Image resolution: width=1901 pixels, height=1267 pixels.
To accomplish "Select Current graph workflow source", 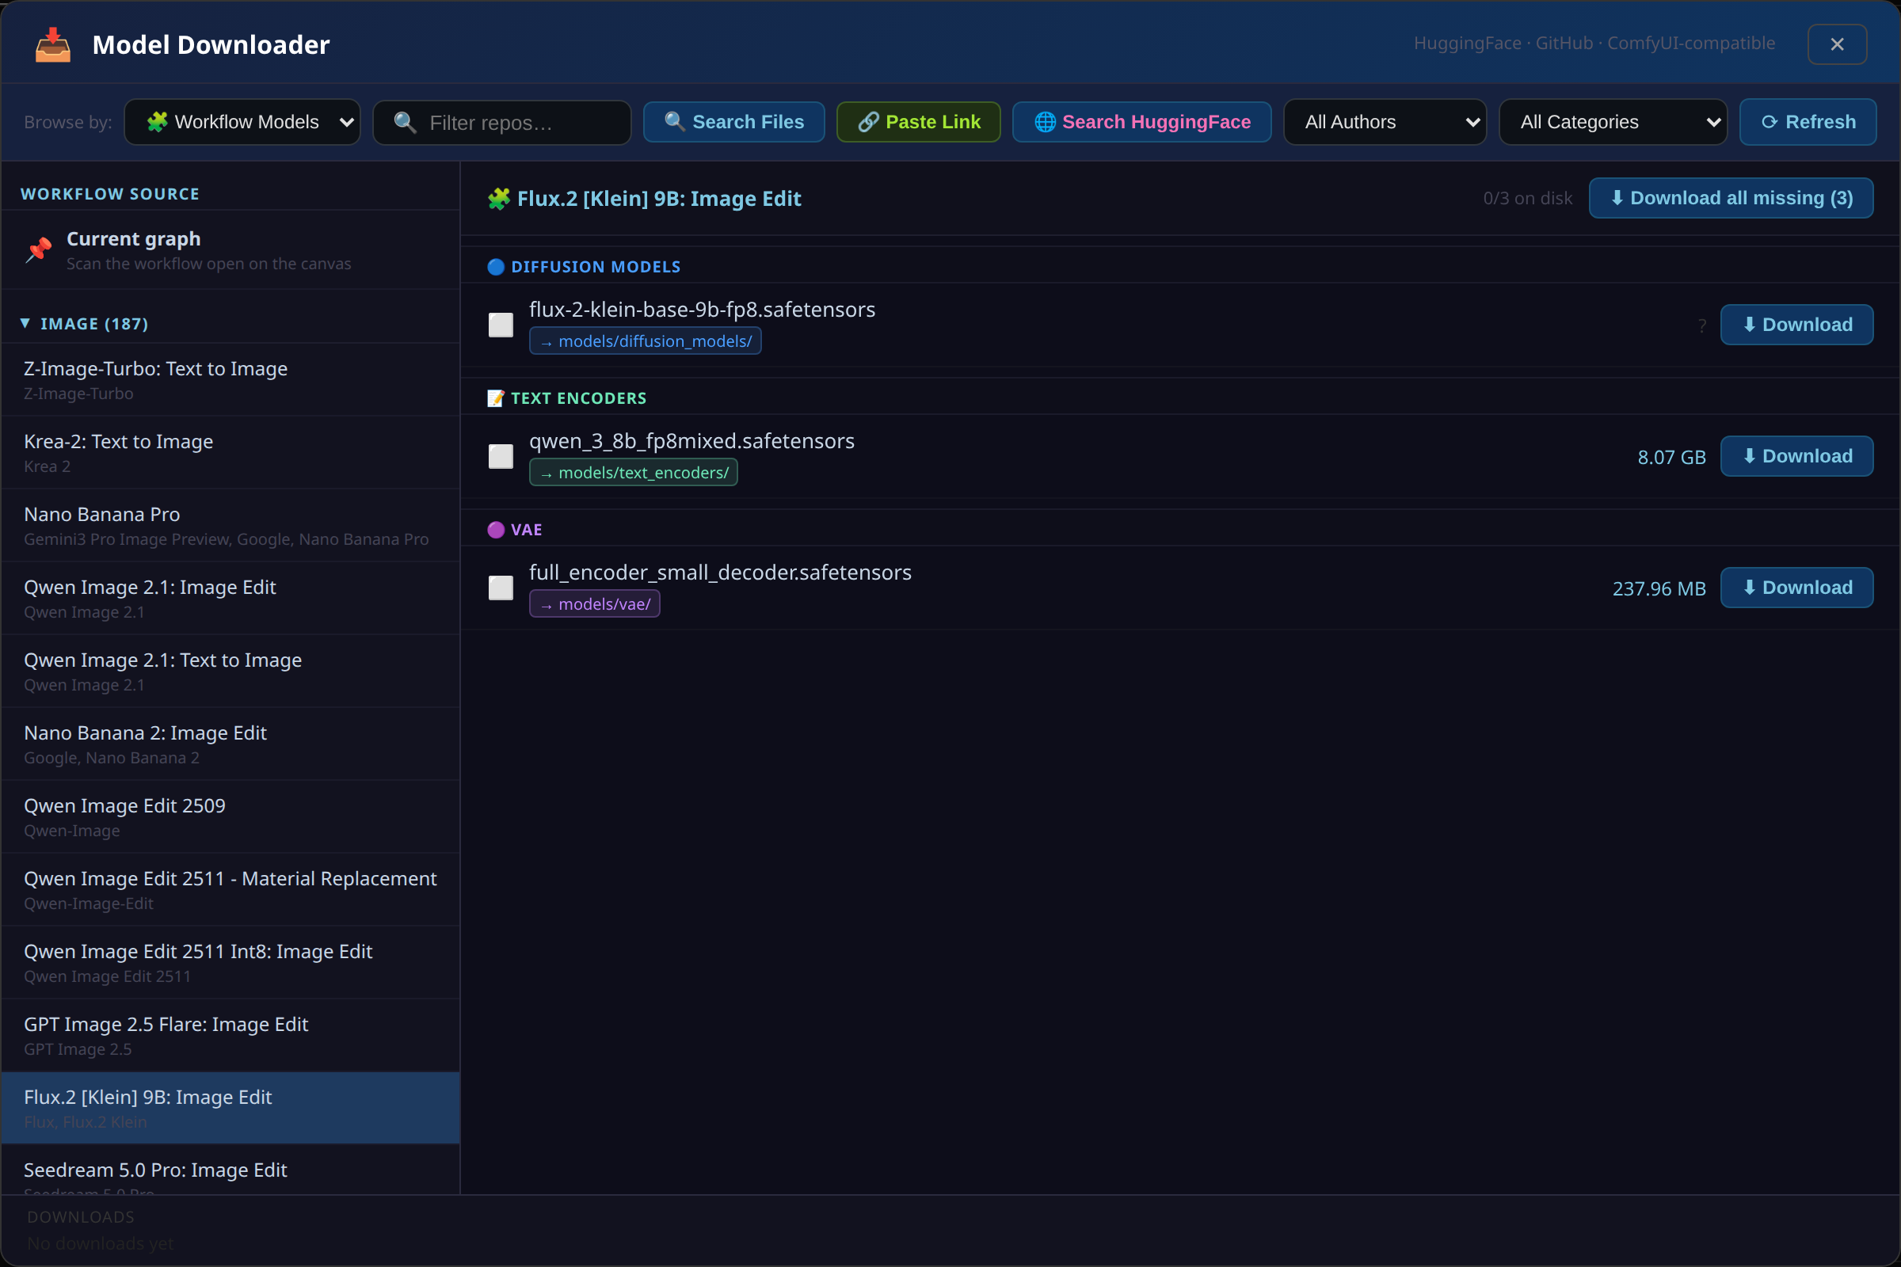I will [230, 250].
